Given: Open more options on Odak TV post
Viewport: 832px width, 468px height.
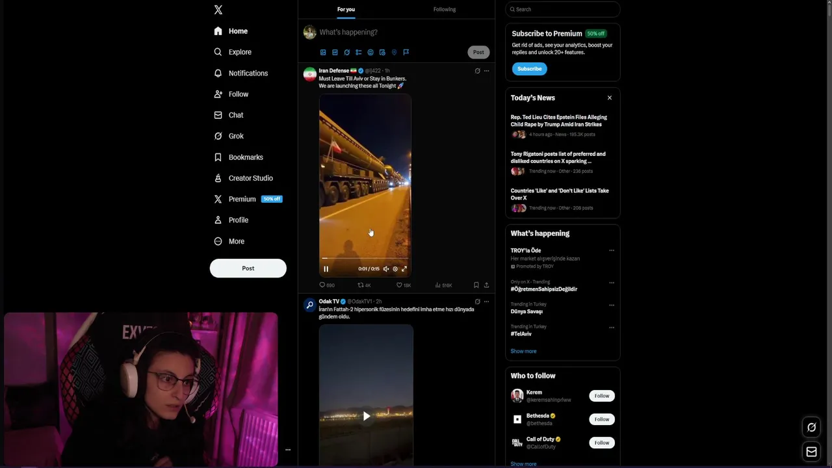Looking at the screenshot, I should 486,302.
